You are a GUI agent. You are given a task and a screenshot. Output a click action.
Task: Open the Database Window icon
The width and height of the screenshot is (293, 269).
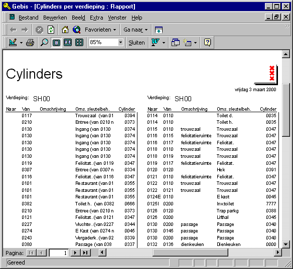[x=176, y=43]
